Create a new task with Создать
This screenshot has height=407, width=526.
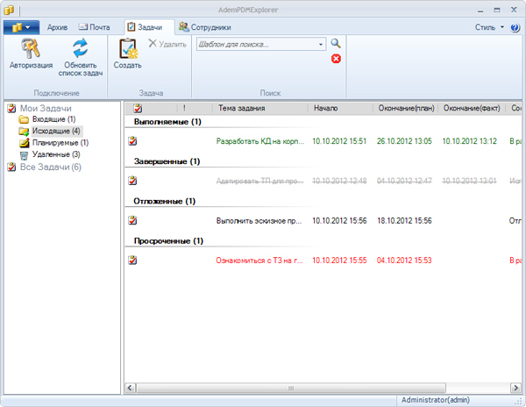[x=127, y=54]
